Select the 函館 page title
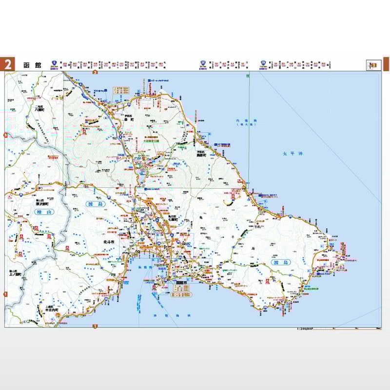This screenshot has height=390, width=390. pyautogui.click(x=32, y=65)
